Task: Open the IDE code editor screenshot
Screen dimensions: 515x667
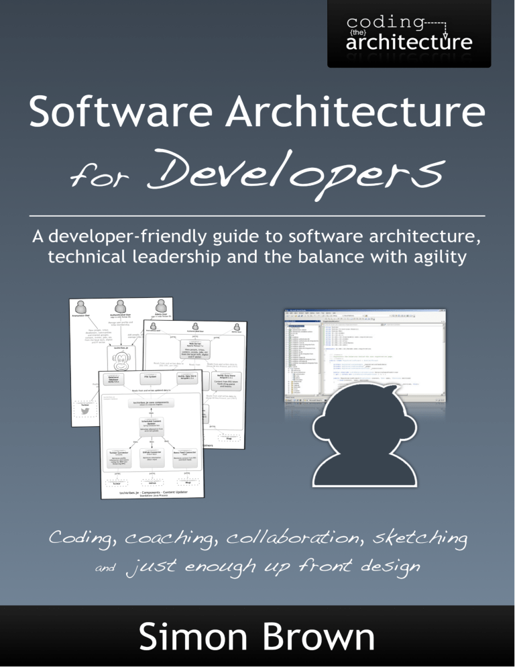Action: click(x=365, y=356)
